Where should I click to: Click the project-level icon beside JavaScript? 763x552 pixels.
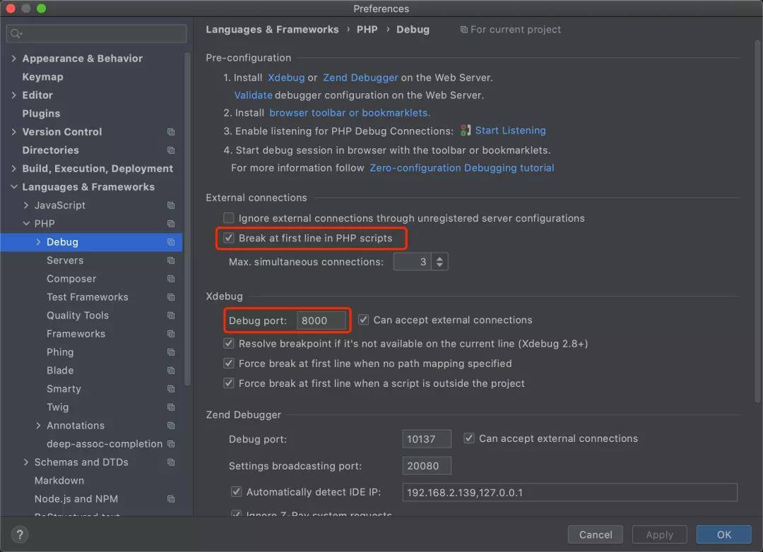click(171, 205)
